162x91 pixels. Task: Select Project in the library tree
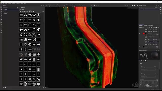[5, 11]
